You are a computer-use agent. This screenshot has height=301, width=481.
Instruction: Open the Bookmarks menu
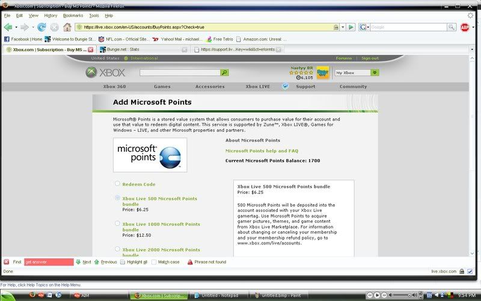point(73,15)
